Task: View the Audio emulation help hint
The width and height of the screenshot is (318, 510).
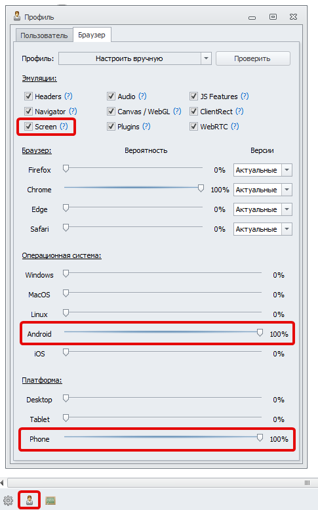Action: pyautogui.click(x=142, y=96)
